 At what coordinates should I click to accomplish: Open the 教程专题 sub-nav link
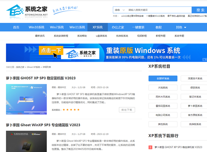pos(160,36)
